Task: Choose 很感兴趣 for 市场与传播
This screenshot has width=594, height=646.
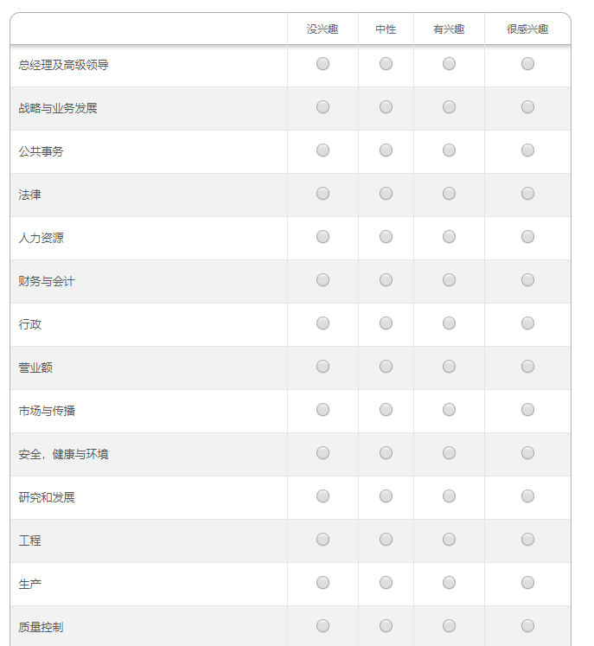Action: coord(527,410)
